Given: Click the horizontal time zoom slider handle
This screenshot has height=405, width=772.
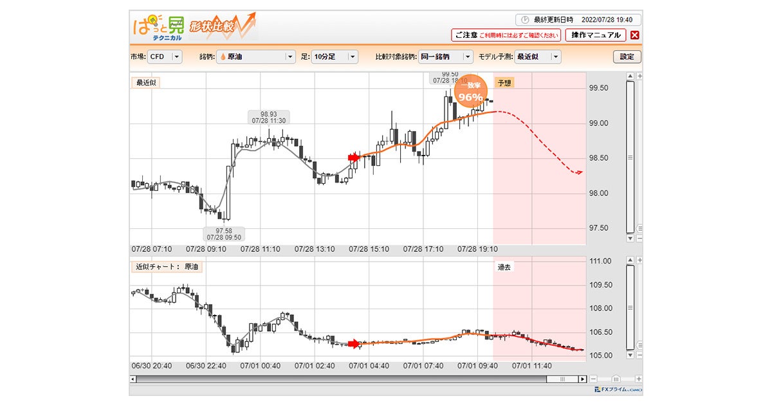Looking at the screenshot, I should point(616,379).
